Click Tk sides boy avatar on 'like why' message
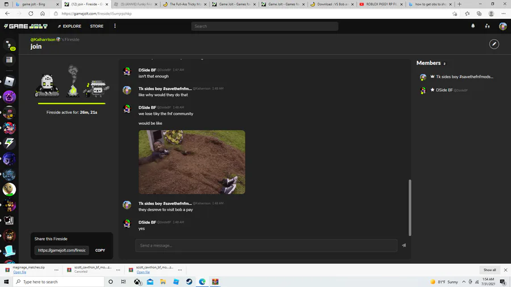The height and width of the screenshot is (287, 511). coord(127,90)
